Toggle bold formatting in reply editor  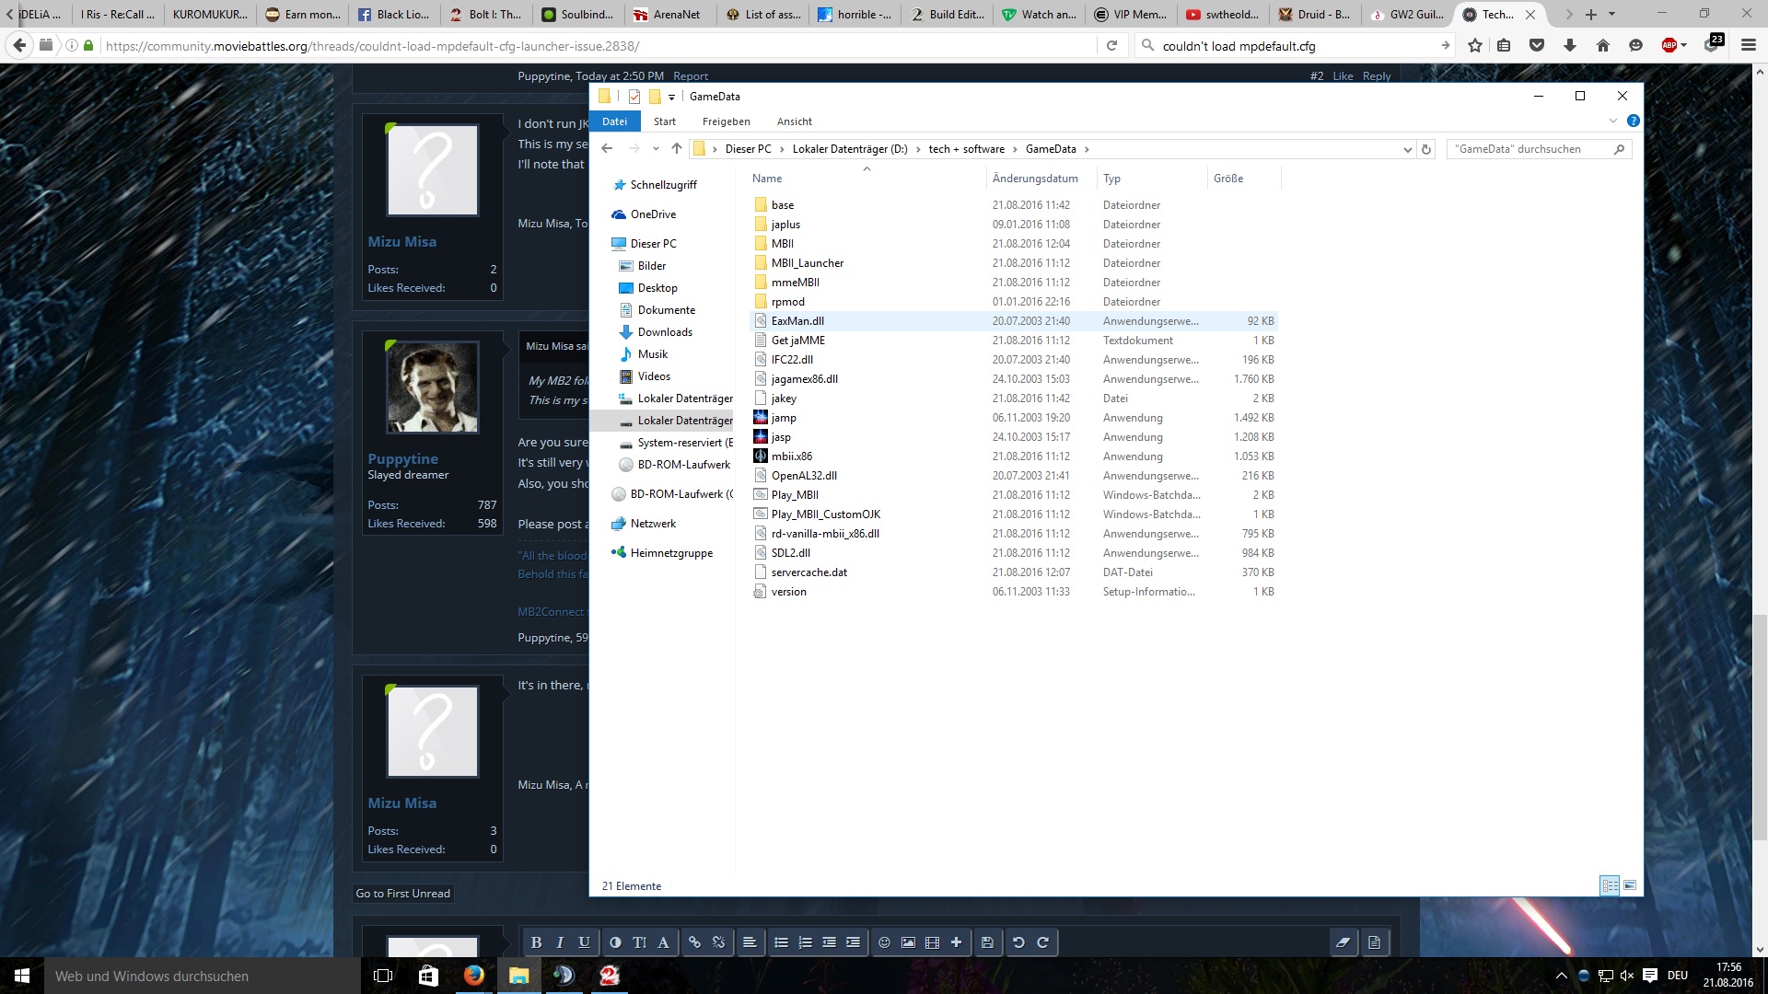(x=536, y=942)
